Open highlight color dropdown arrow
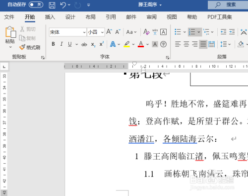 tap(133, 44)
